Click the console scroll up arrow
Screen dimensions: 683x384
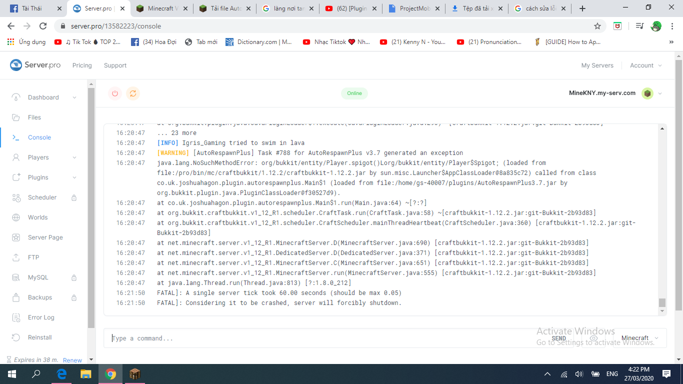point(662,128)
